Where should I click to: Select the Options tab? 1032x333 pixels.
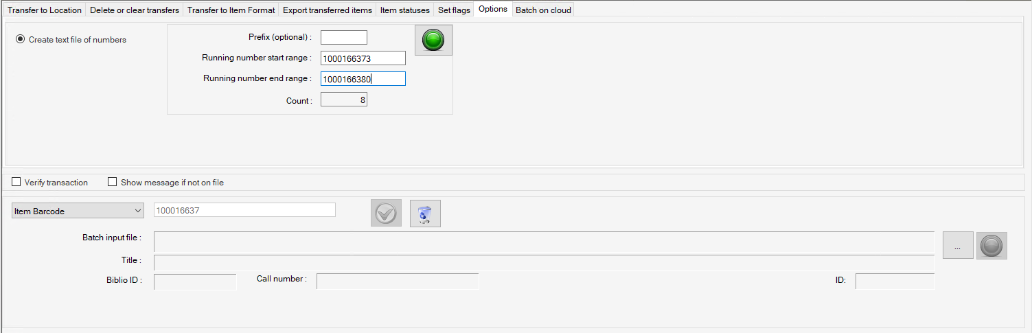(493, 9)
